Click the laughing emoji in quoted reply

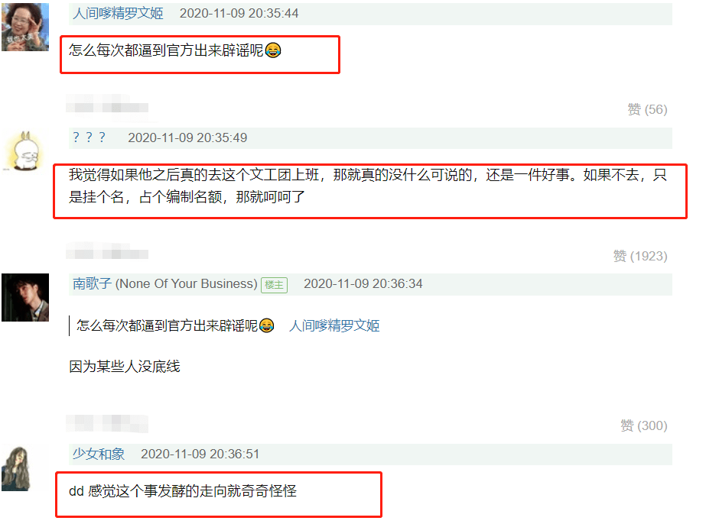266,325
